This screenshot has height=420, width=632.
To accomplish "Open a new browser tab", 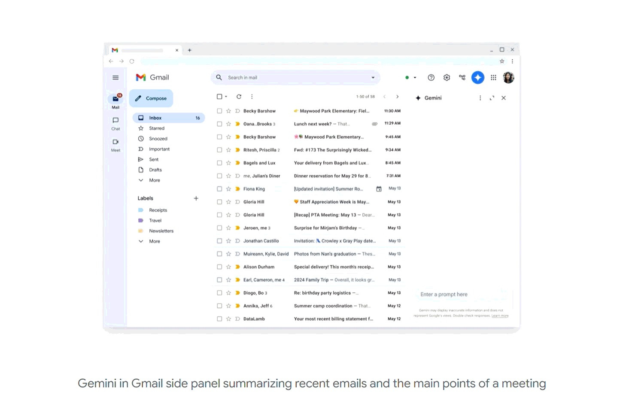I will click(189, 50).
